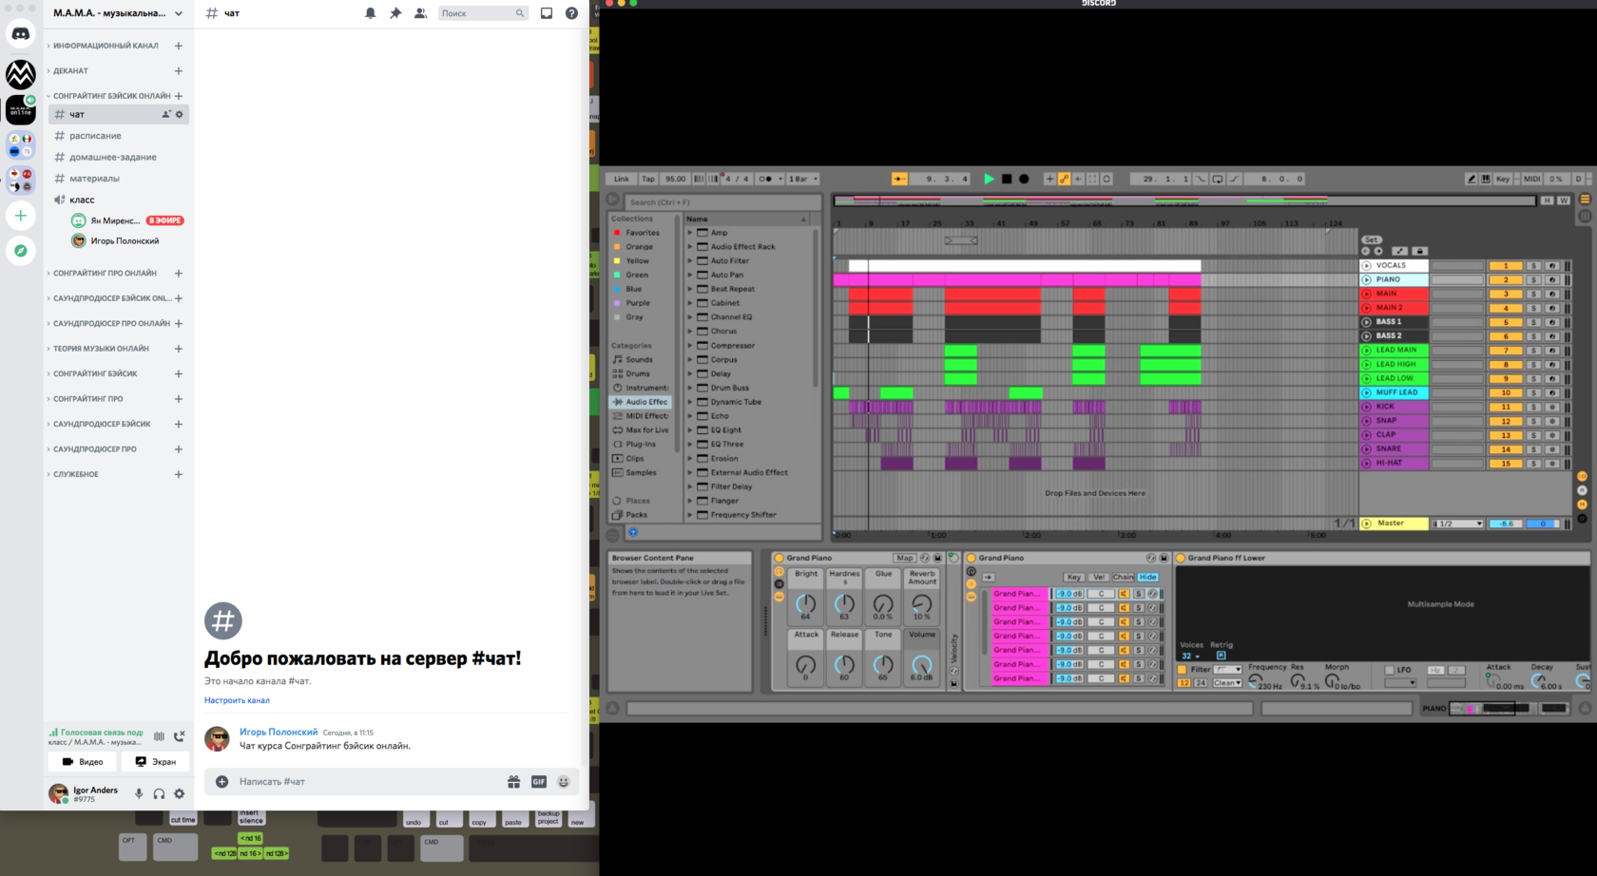The image size is (1597, 876).
Task: Open the GIF picker in the message bar
Action: 539,781
